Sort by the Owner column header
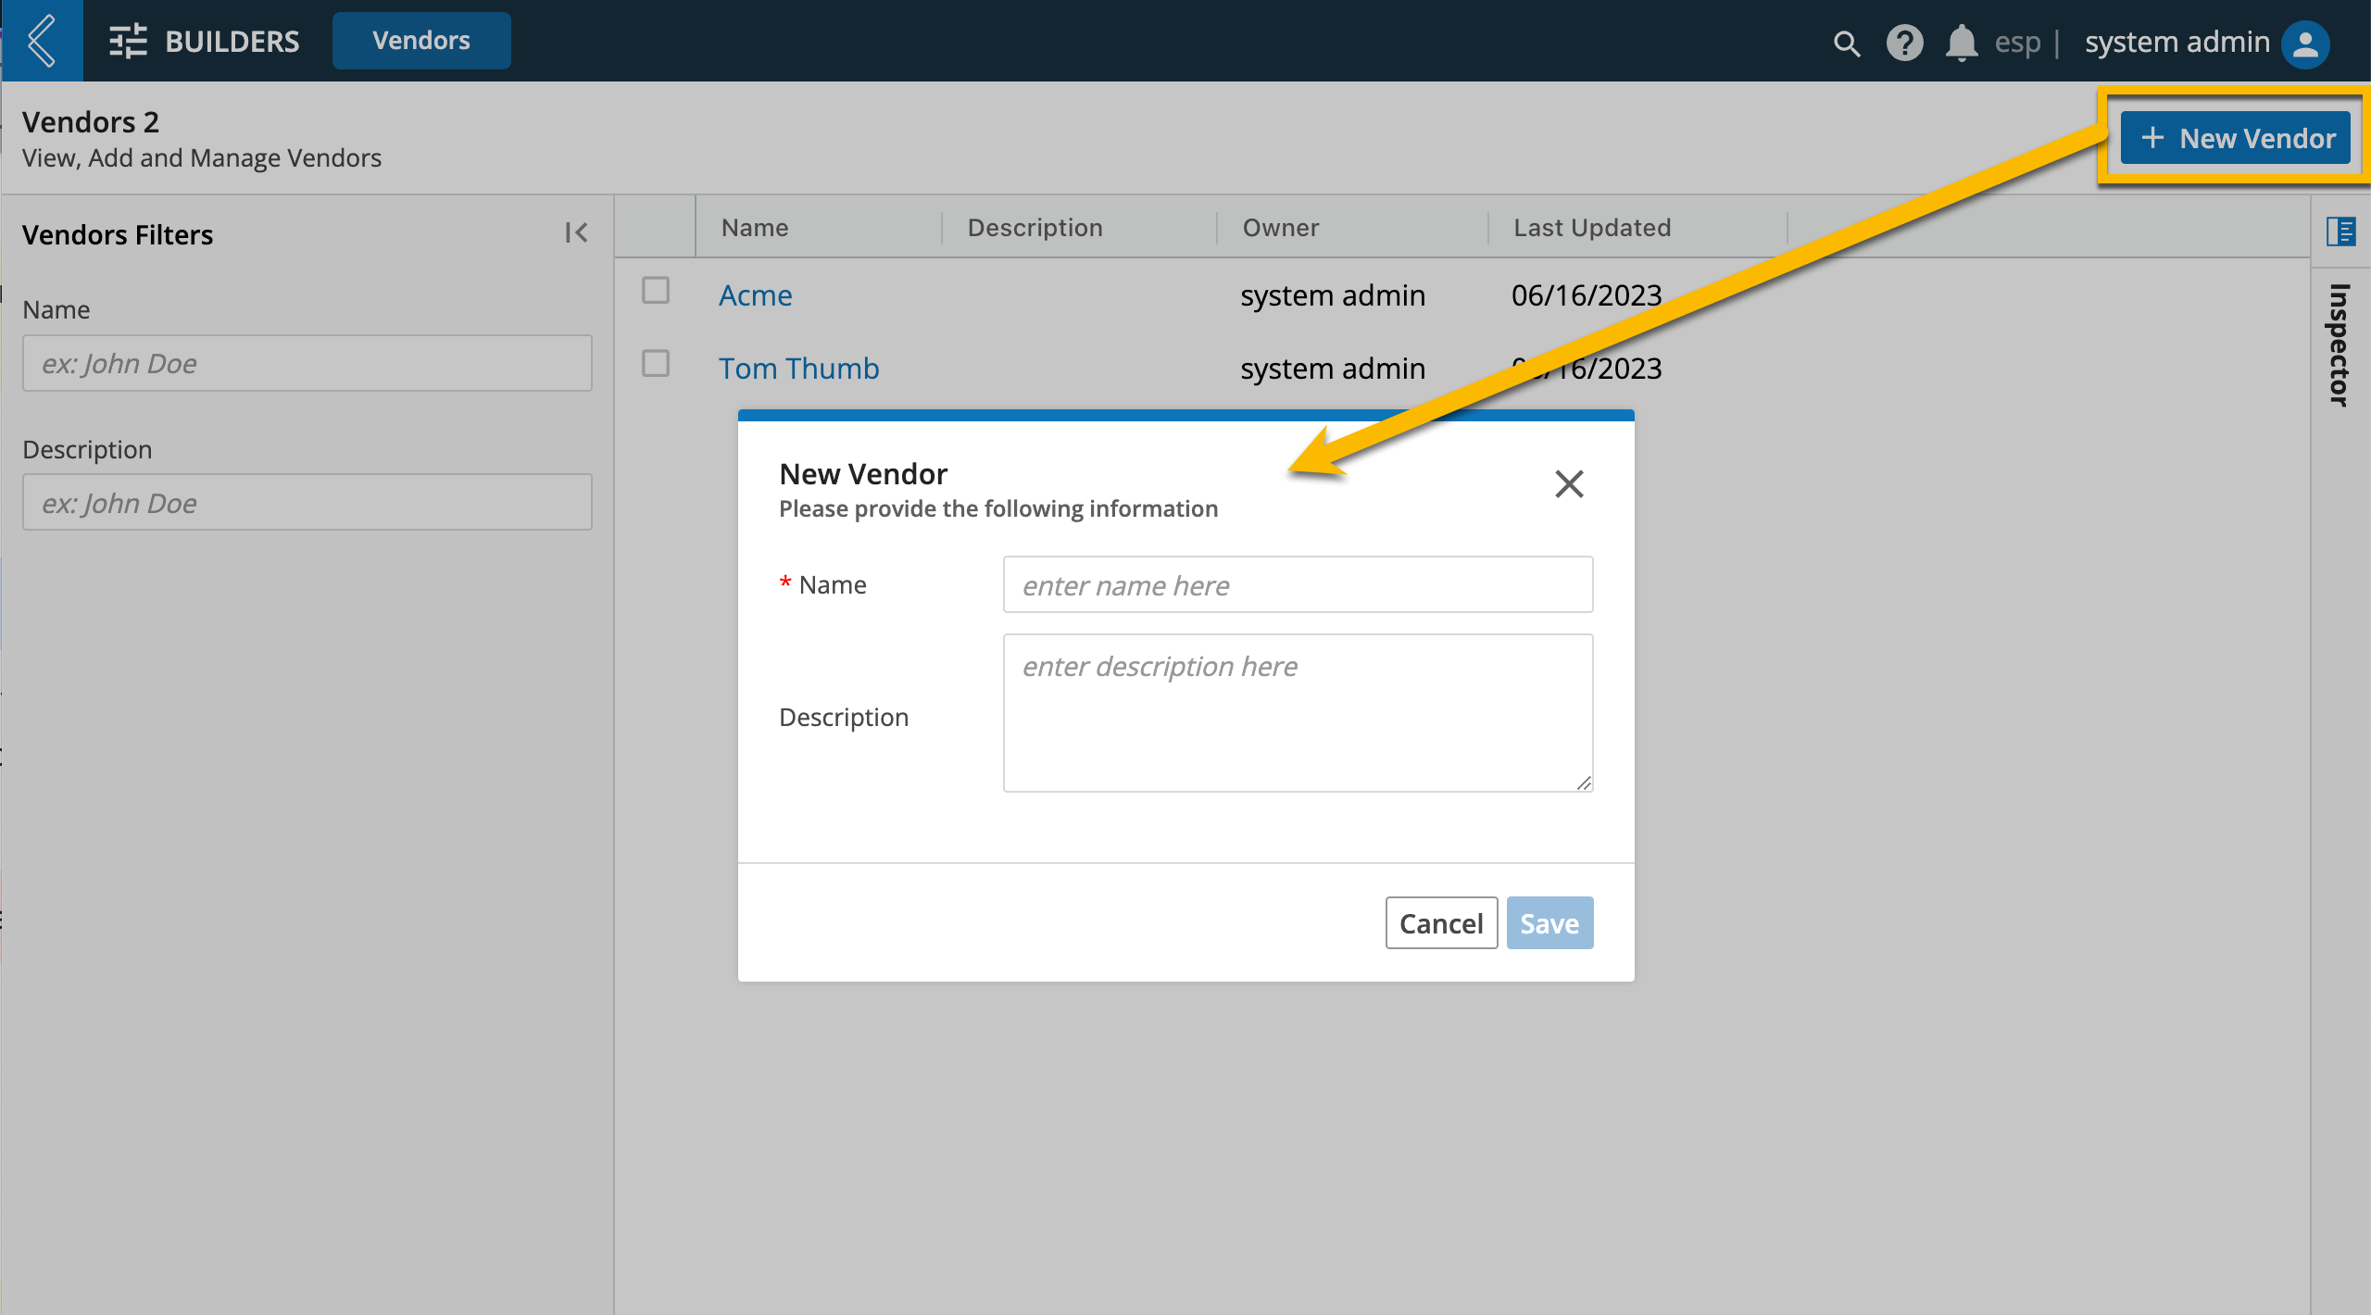 [x=1280, y=227]
